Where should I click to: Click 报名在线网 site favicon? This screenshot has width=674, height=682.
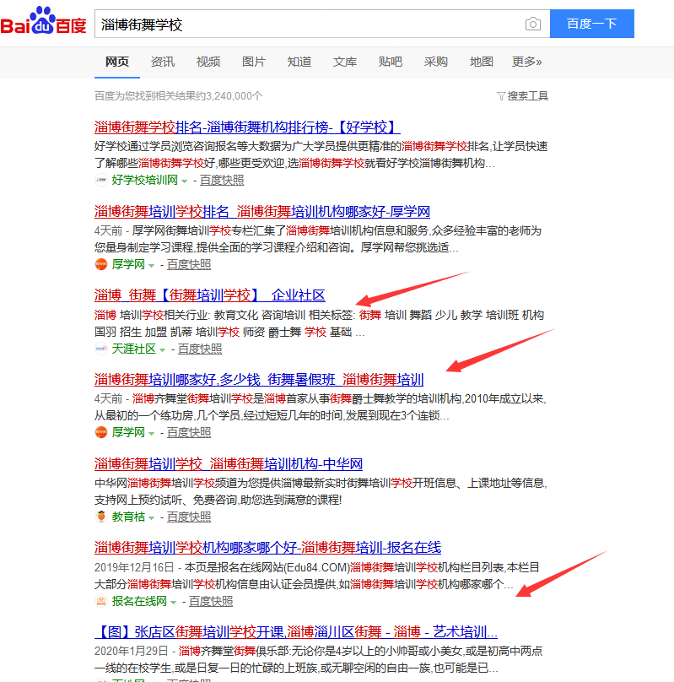(101, 601)
